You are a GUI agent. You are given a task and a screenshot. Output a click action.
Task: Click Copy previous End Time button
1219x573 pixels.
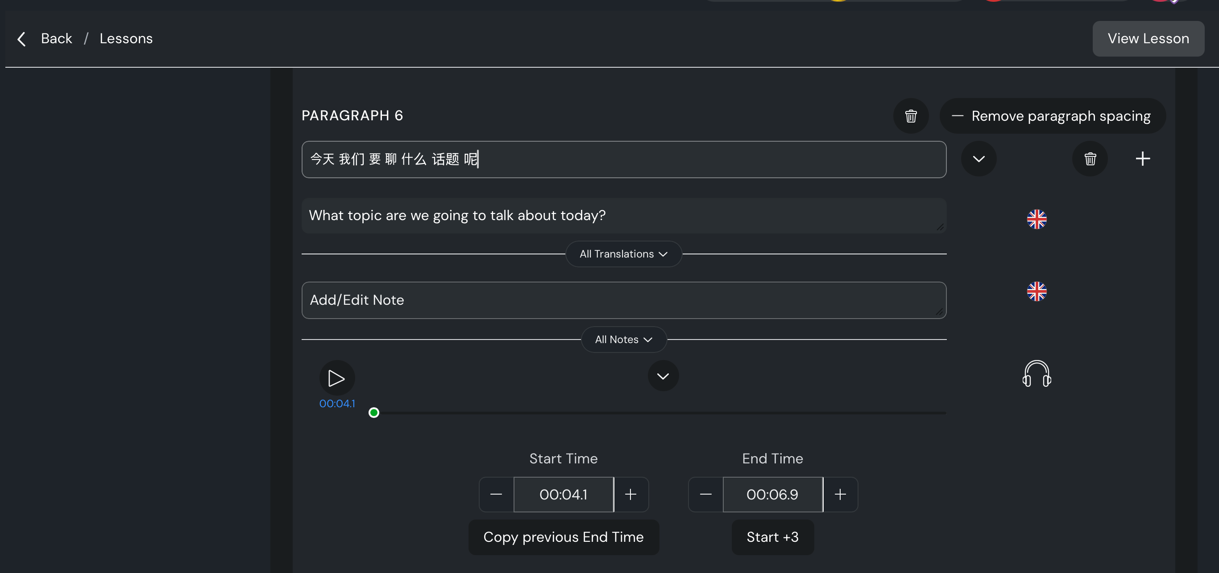(x=563, y=537)
